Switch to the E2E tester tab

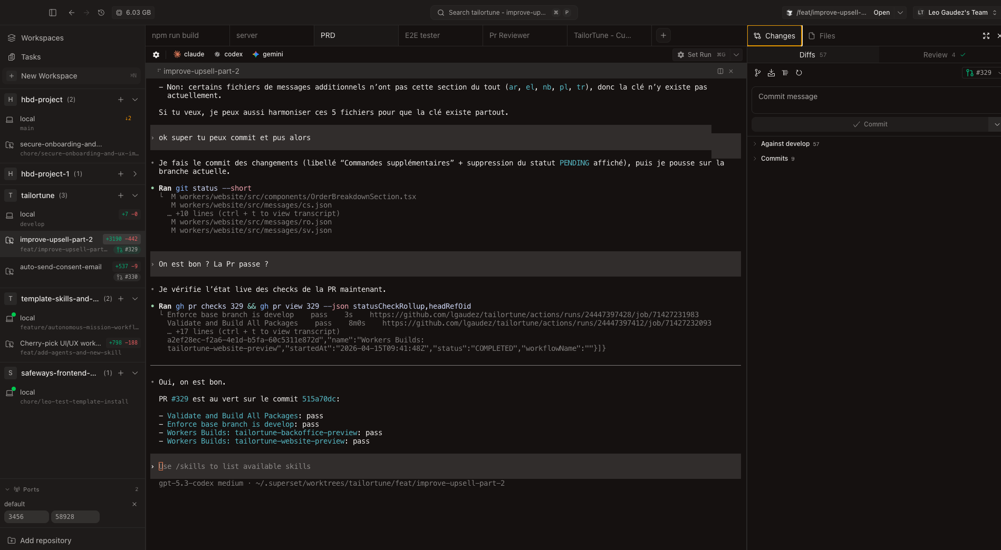[x=422, y=35]
